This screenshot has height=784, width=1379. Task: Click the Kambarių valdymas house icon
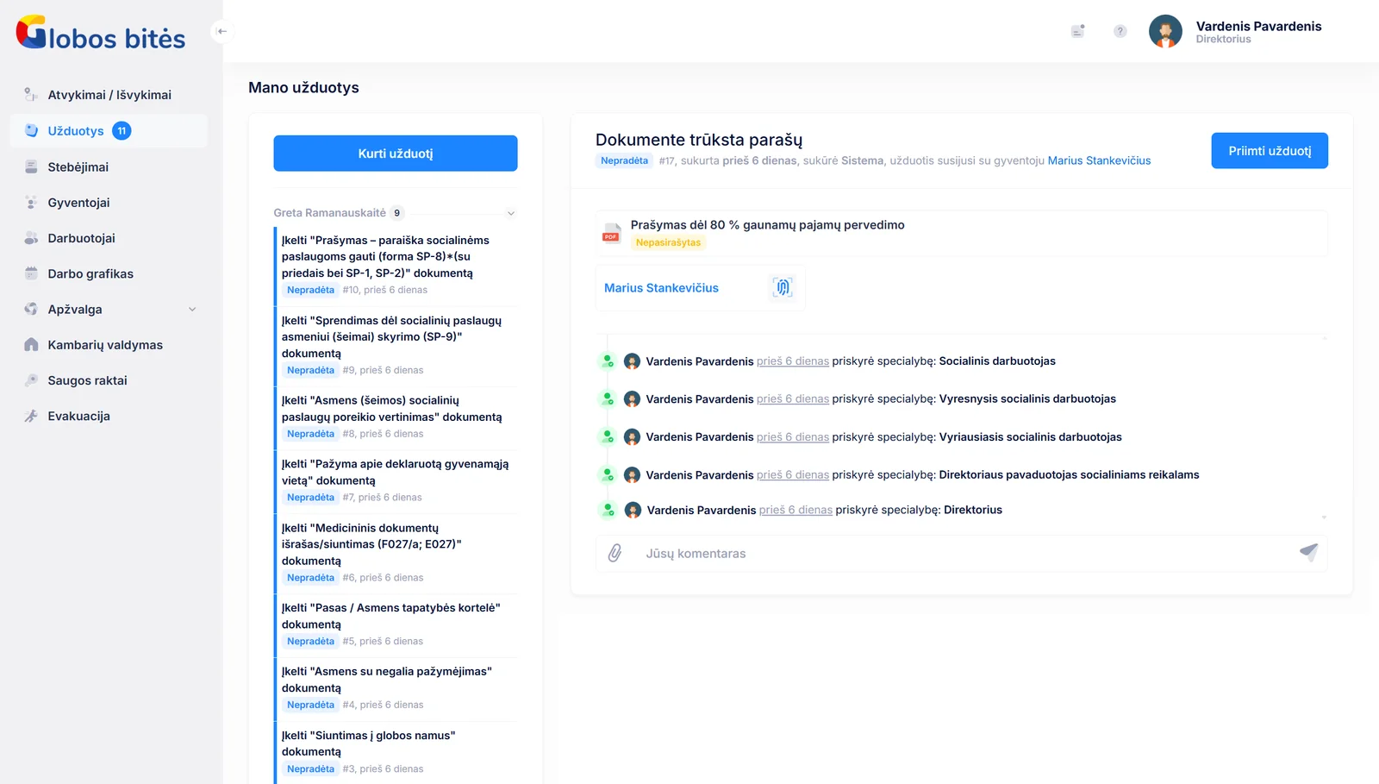[31, 345]
